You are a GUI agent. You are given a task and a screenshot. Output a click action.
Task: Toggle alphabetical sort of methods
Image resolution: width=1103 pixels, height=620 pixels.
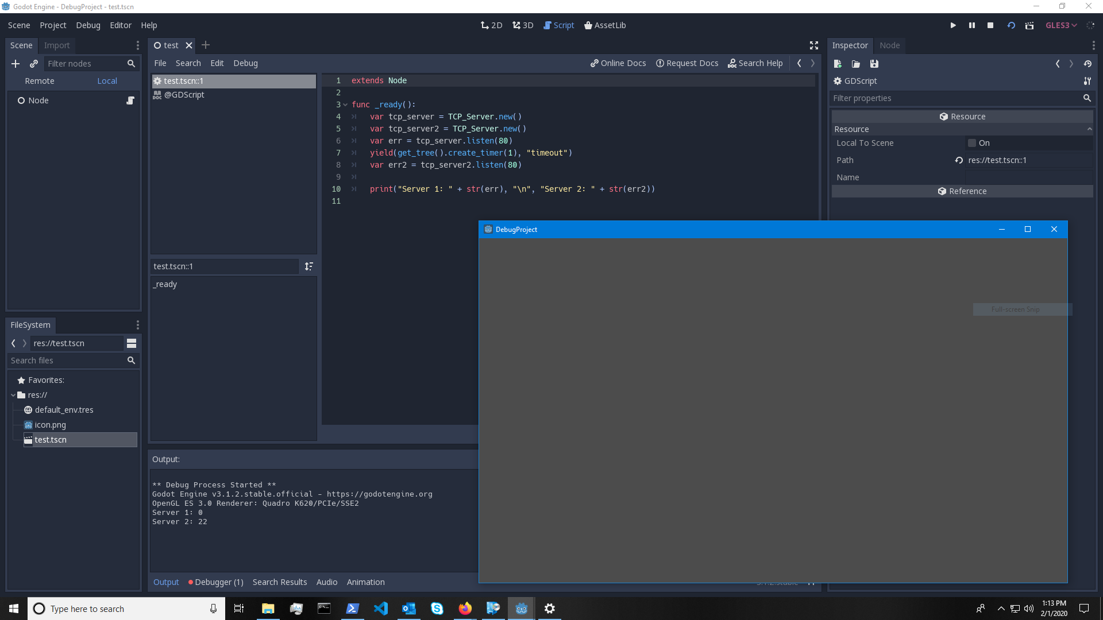(x=309, y=266)
